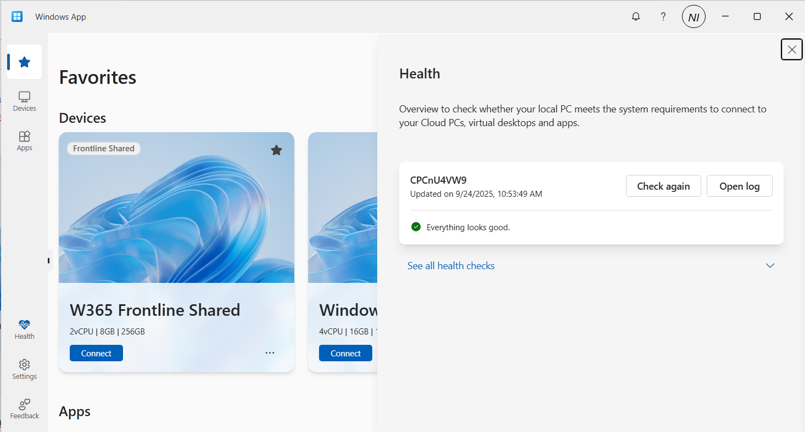
Task: Open Favorites from the star sidebar icon
Action: [x=24, y=62]
